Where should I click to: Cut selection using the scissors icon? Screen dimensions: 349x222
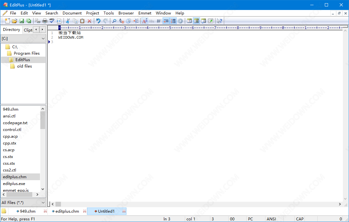[68, 21]
